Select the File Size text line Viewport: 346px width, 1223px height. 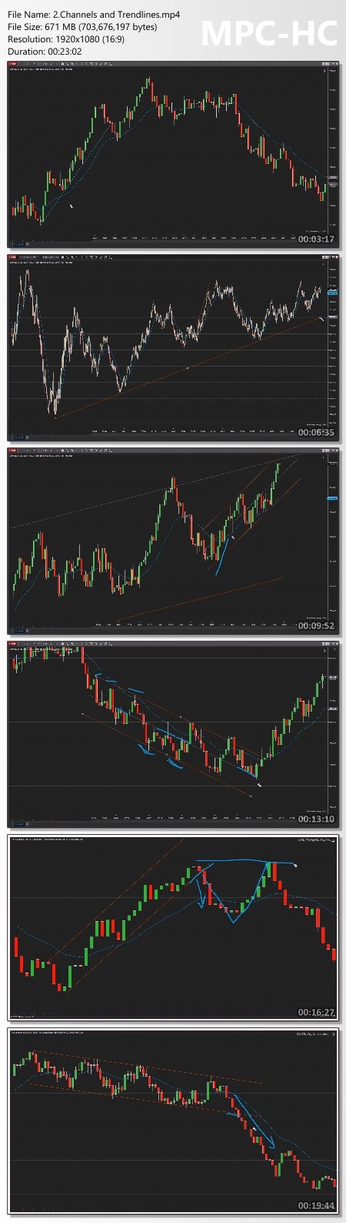point(82,27)
